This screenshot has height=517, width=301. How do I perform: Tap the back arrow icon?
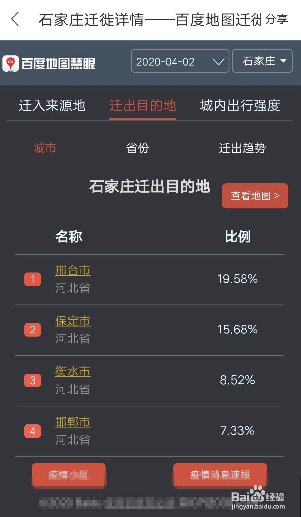click(15, 19)
